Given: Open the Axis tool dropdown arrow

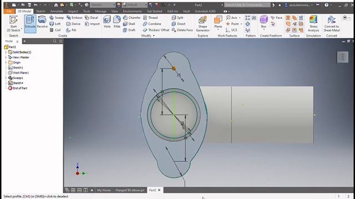Looking at the screenshot, I should [240, 18].
